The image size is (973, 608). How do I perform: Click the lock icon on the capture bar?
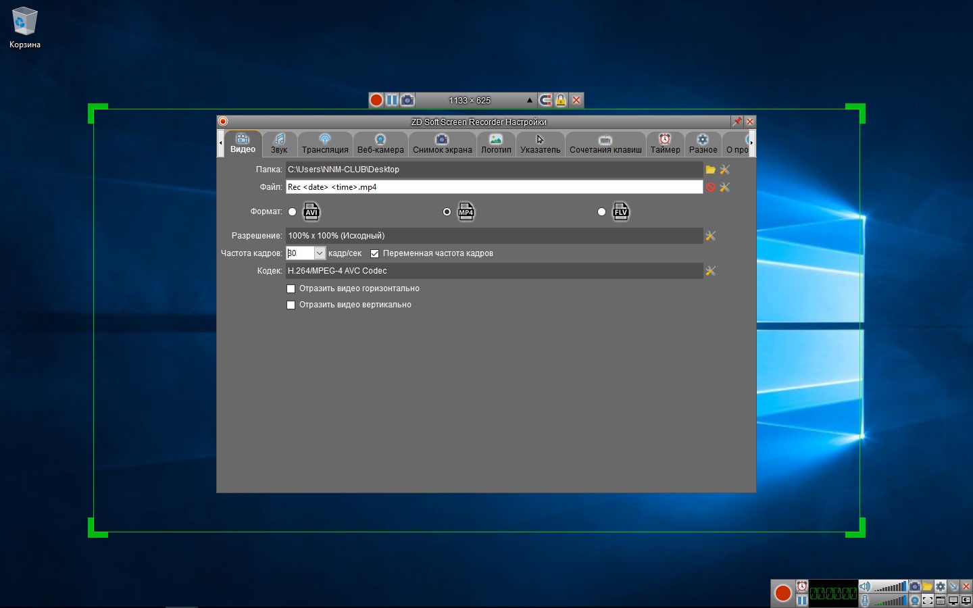pos(561,100)
